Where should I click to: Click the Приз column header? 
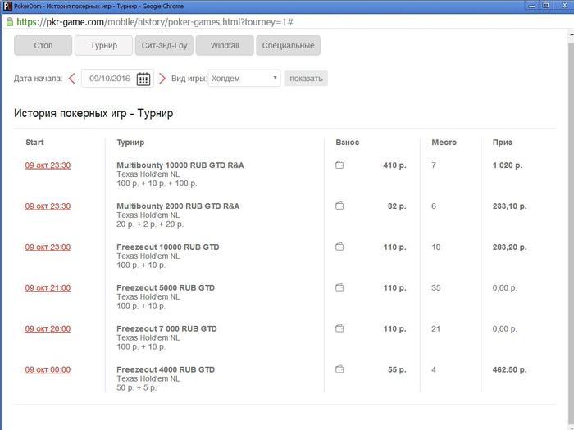pyautogui.click(x=502, y=143)
